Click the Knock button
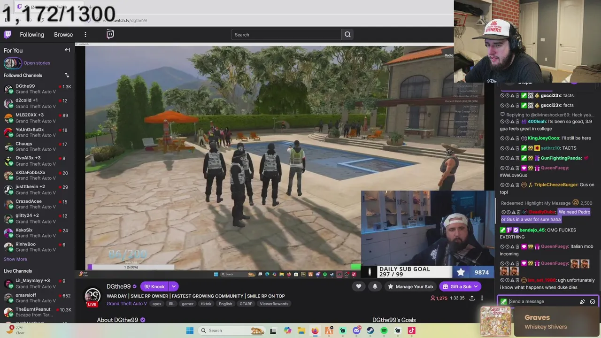Viewport: 601px width, 338px height. pyautogui.click(x=154, y=286)
